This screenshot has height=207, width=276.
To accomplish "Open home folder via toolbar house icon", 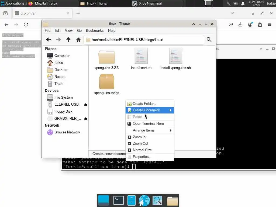I will pyautogui.click(x=78, y=40).
